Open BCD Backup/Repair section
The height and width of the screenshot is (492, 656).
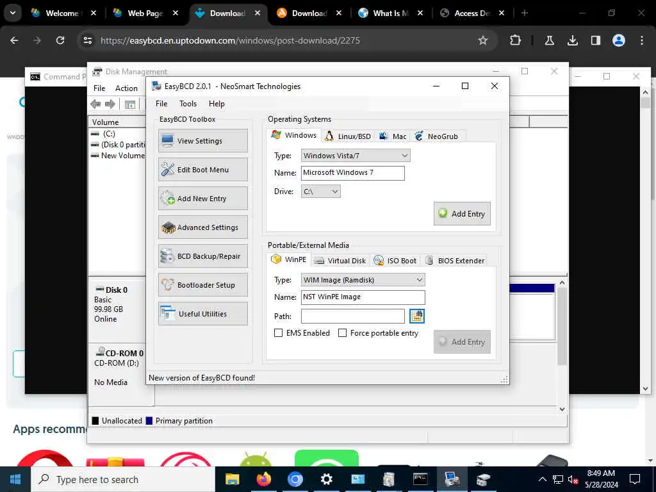[203, 256]
